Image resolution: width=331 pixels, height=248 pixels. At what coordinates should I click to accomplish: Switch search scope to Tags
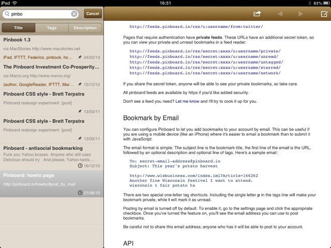pyautogui.click(x=52, y=28)
